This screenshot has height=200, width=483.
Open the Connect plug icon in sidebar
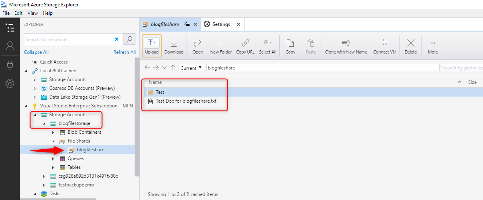point(10,65)
